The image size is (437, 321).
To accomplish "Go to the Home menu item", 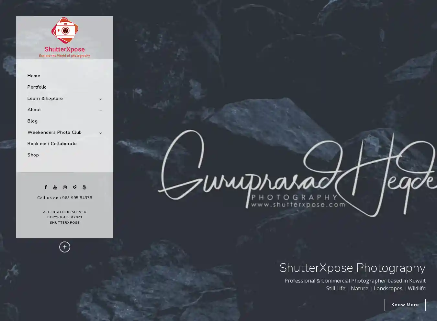I will pyautogui.click(x=34, y=76).
